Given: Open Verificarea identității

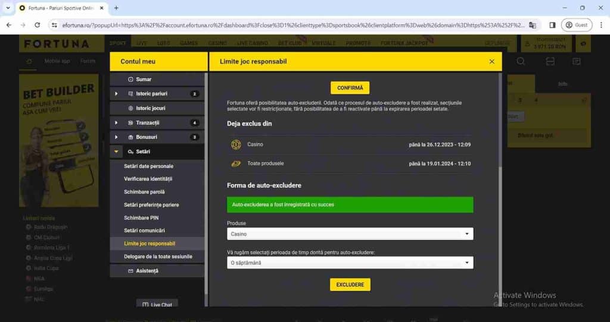Looking at the screenshot, I should pyautogui.click(x=148, y=179).
